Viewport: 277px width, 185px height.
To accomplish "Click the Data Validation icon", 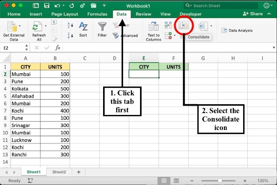I will (168, 35).
